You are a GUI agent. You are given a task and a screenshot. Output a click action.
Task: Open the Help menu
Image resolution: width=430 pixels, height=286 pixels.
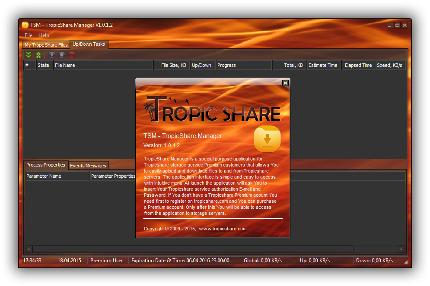[x=44, y=35]
